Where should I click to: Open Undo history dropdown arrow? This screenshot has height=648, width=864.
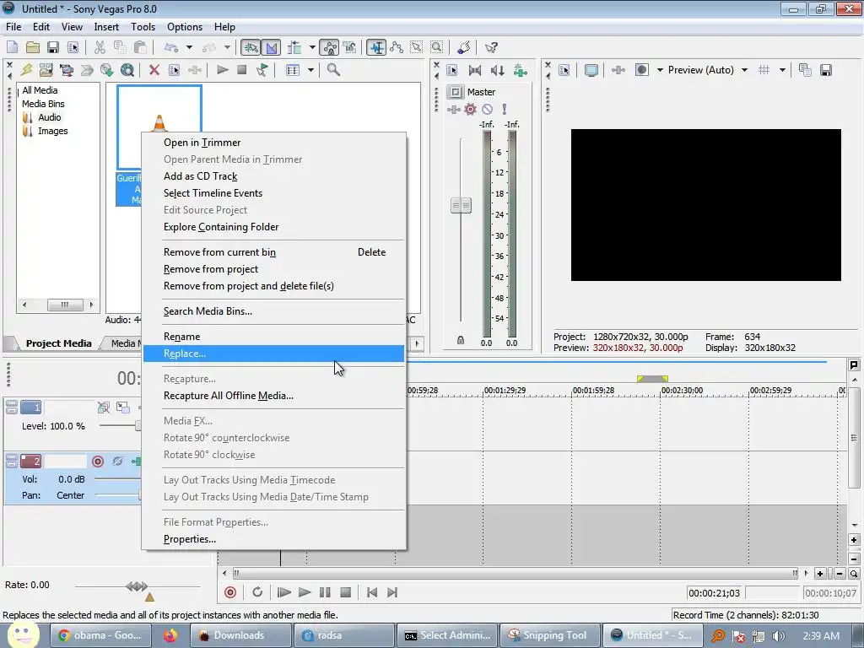[189, 47]
